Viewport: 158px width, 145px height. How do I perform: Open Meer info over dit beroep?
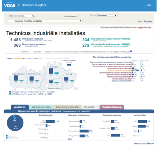(x=144, y=143)
